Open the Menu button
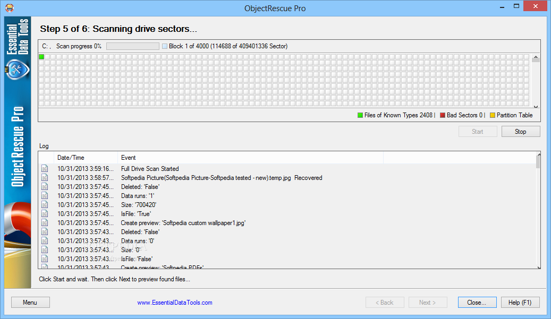Screen dimensions: 551x319 (30, 302)
